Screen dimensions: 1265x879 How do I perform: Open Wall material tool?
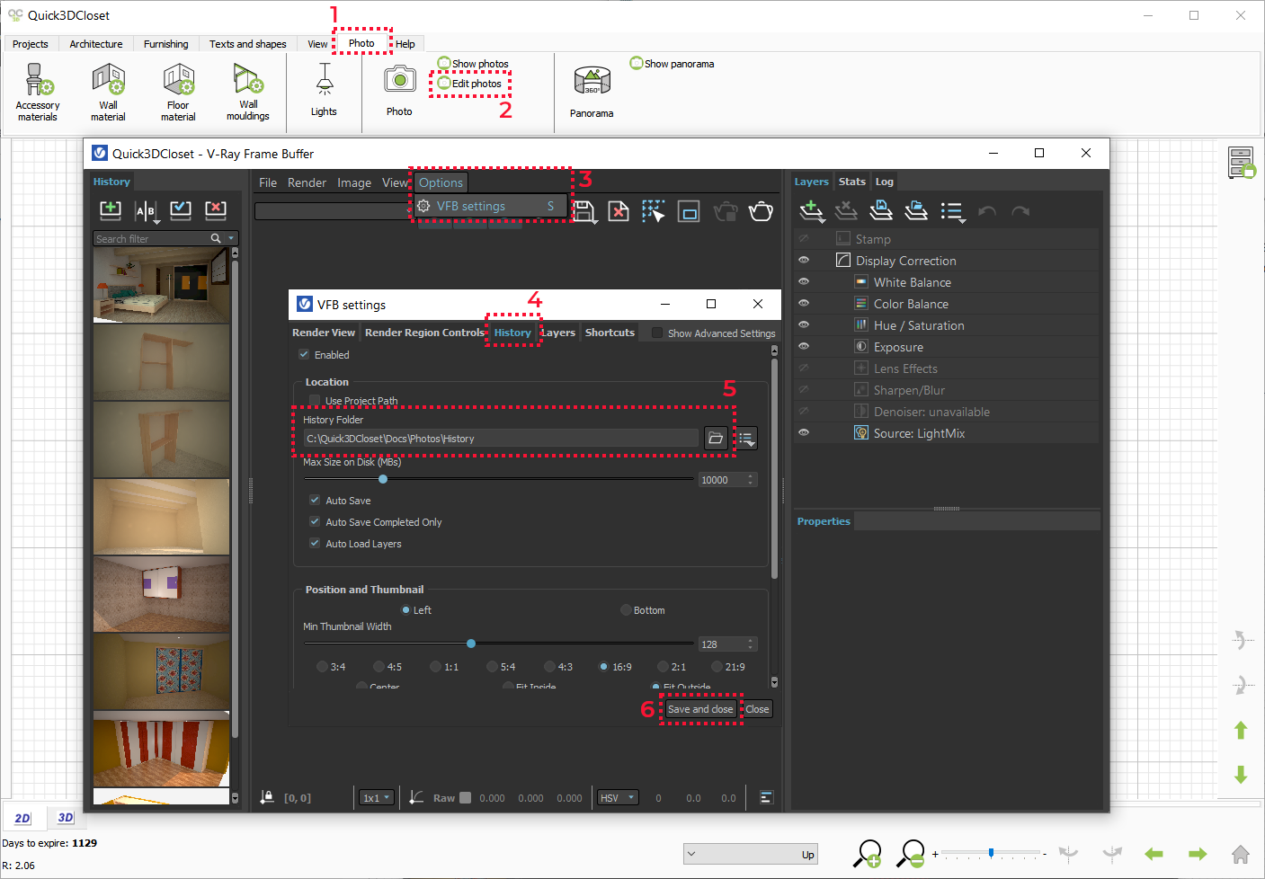click(108, 92)
